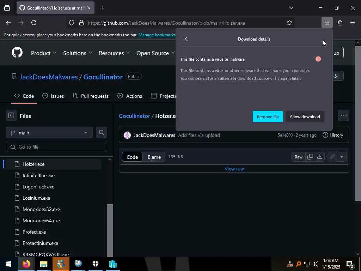This screenshot has width=361, height=271.
Task: Open the Pull requests tab
Action: click(x=91, y=96)
